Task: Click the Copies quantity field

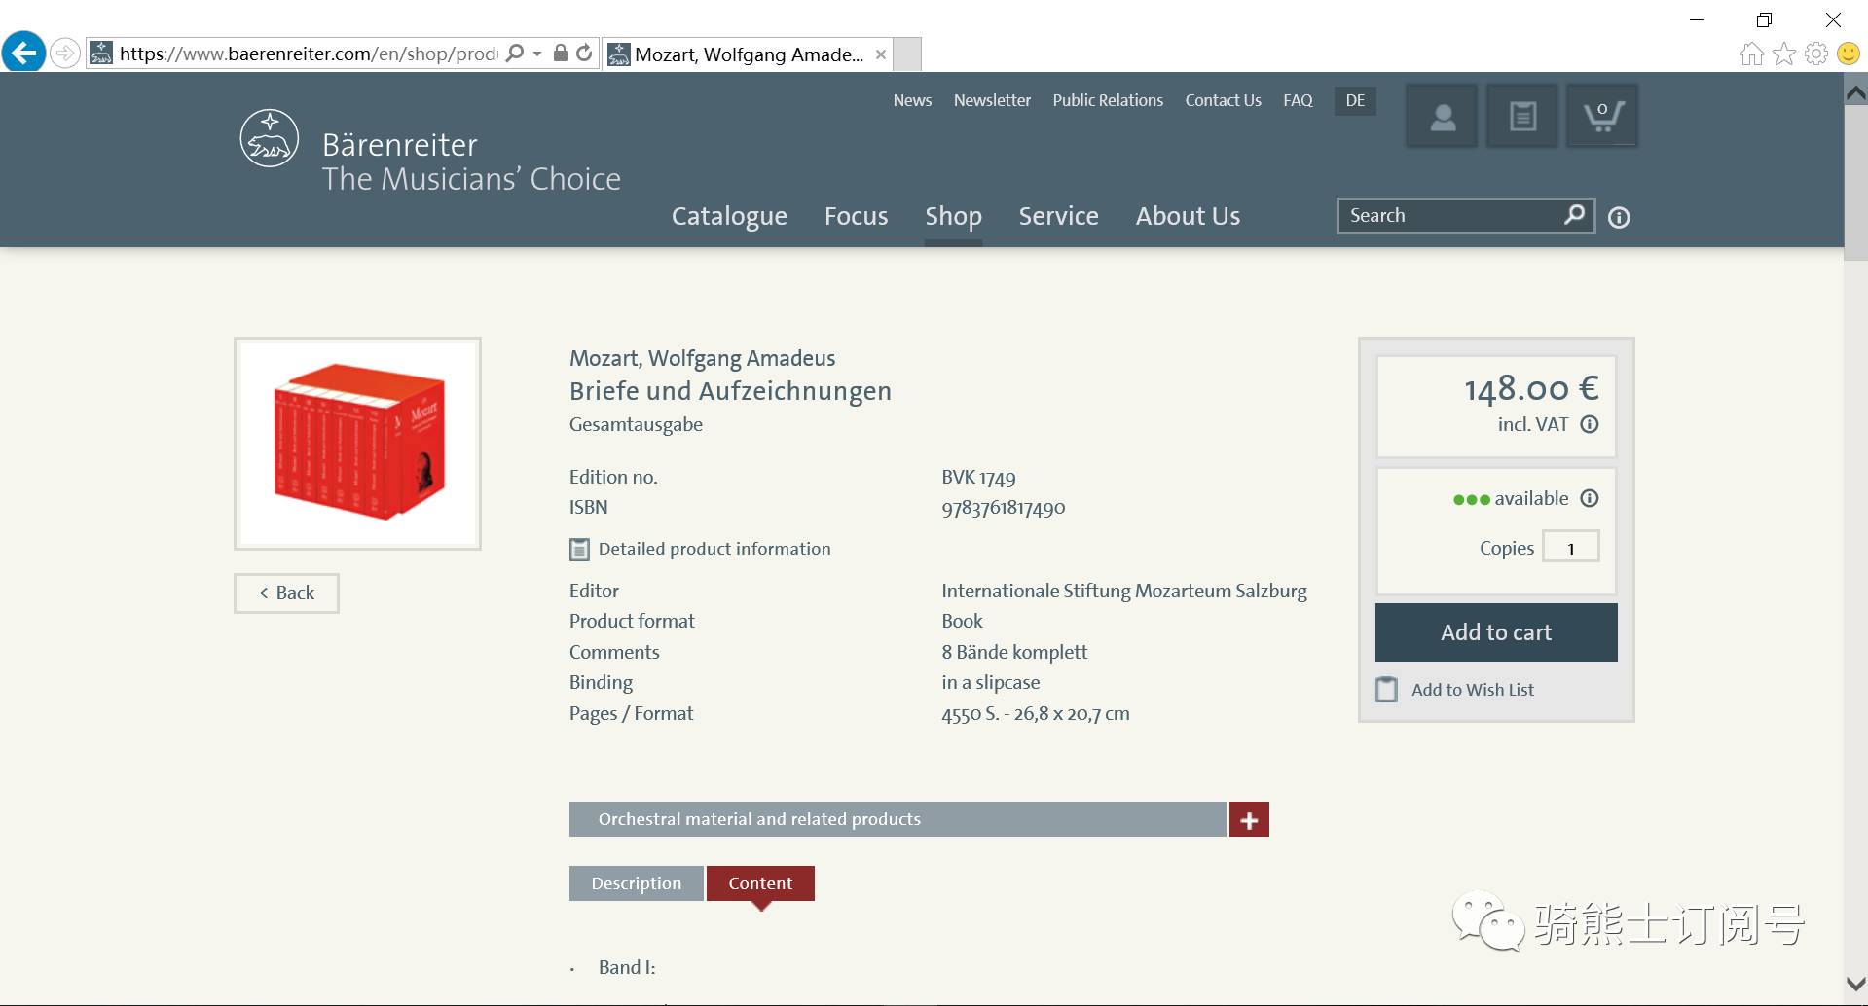Action: (1570, 548)
